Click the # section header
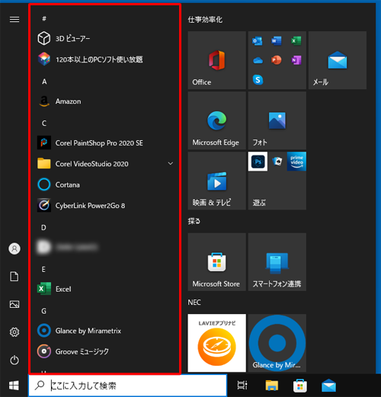The width and height of the screenshot is (381, 397). click(44, 18)
